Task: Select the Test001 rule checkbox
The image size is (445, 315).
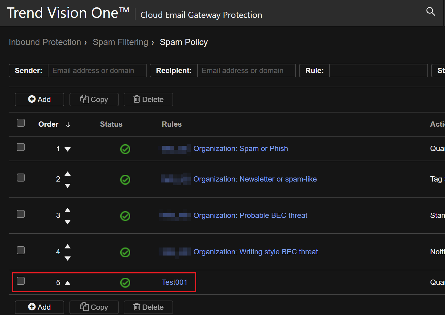Action: click(21, 281)
